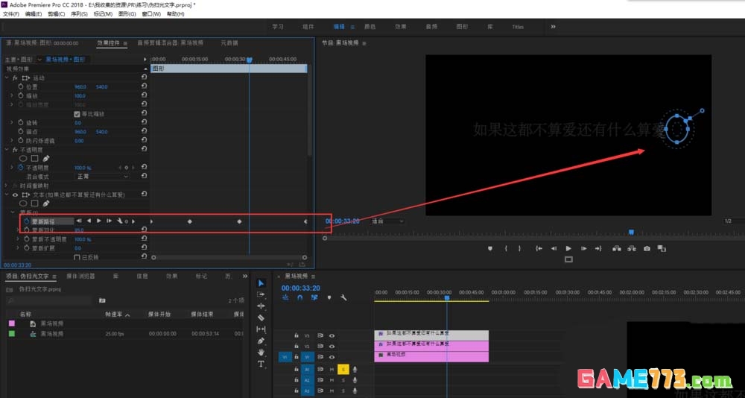Collapse the Opacity effect group
The image size is (745, 398).
(7, 149)
